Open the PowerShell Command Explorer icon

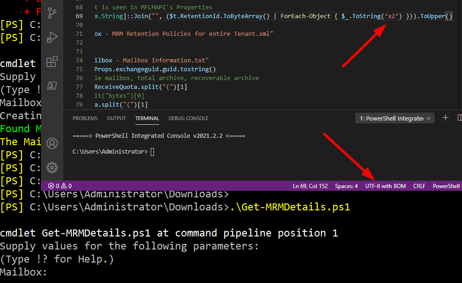tap(52, 85)
